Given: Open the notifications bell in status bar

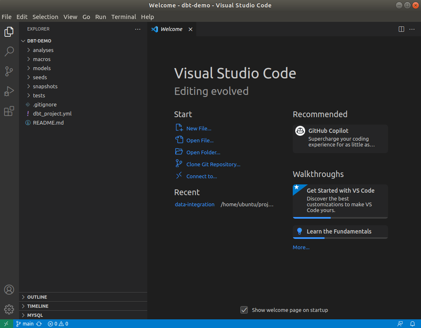Looking at the screenshot, I should [x=412, y=324].
